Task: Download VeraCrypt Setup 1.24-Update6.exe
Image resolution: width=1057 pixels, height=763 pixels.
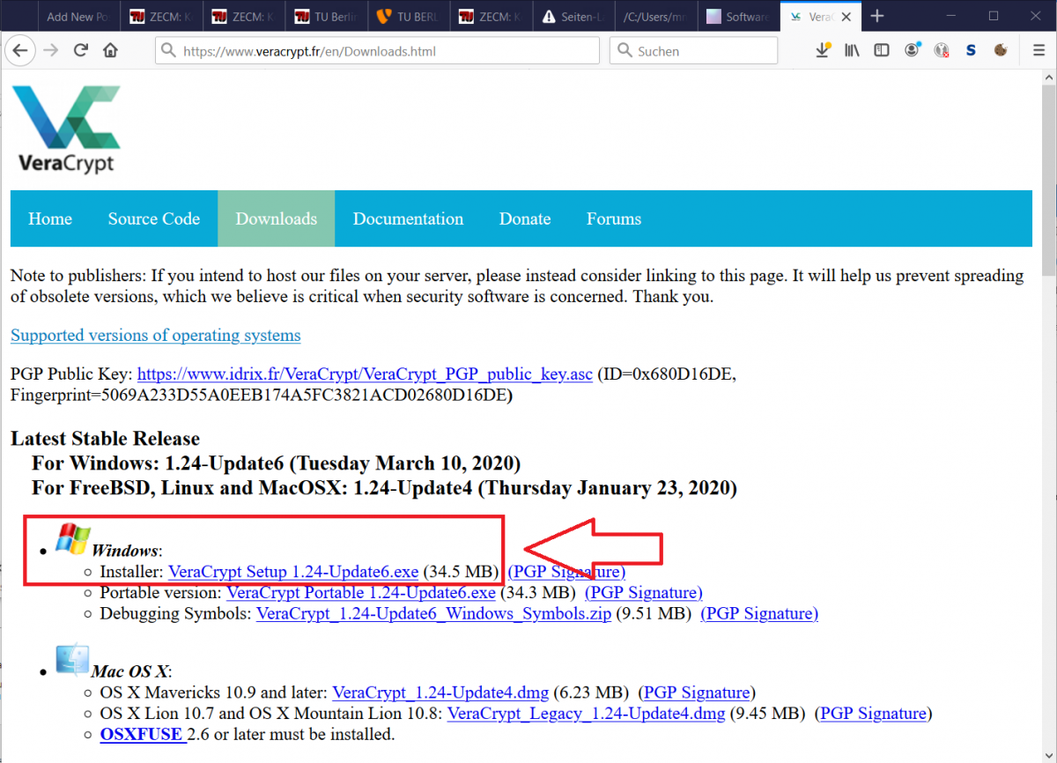Action: point(293,571)
